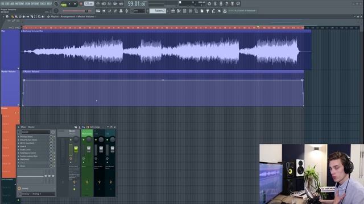Click the tempo display showing 128
This screenshot has width=364, height=204.
(89, 4)
